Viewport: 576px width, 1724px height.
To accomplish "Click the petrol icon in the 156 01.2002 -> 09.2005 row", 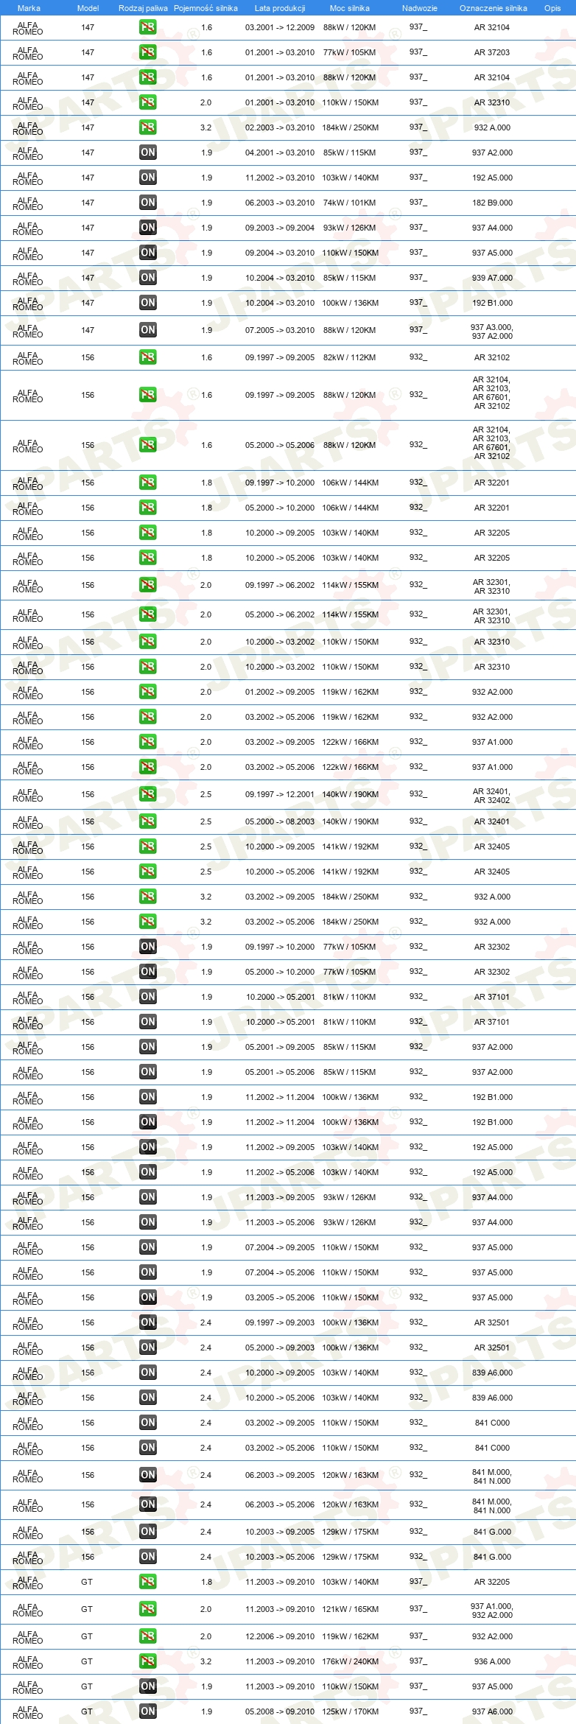I will 147,692.
